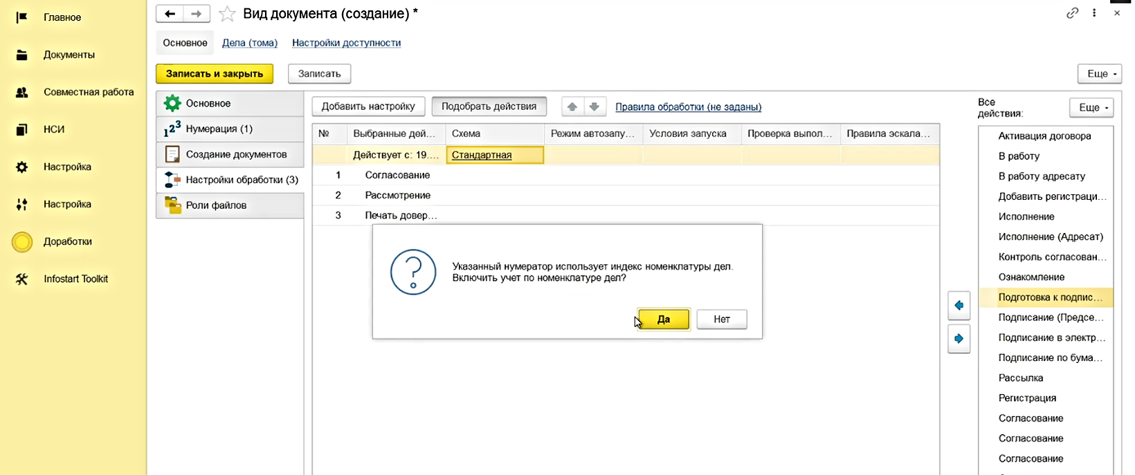Confirm dialog by pressing Да
Image resolution: width=1135 pixels, height=475 pixels.
coord(663,319)
